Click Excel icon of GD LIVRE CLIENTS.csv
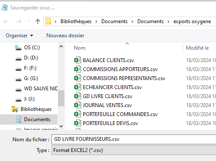This screenshot has height=161, width=216. click(x=78, y=96)
